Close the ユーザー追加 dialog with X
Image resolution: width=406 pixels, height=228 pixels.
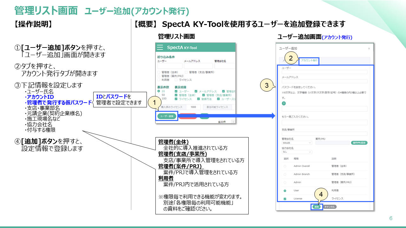tap(369, 48)
